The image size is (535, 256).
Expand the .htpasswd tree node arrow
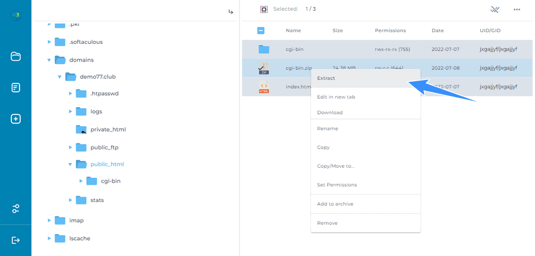[x=71, y=94]
